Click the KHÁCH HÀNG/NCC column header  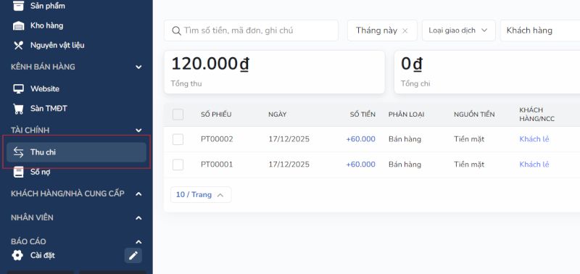pos(537,115)
